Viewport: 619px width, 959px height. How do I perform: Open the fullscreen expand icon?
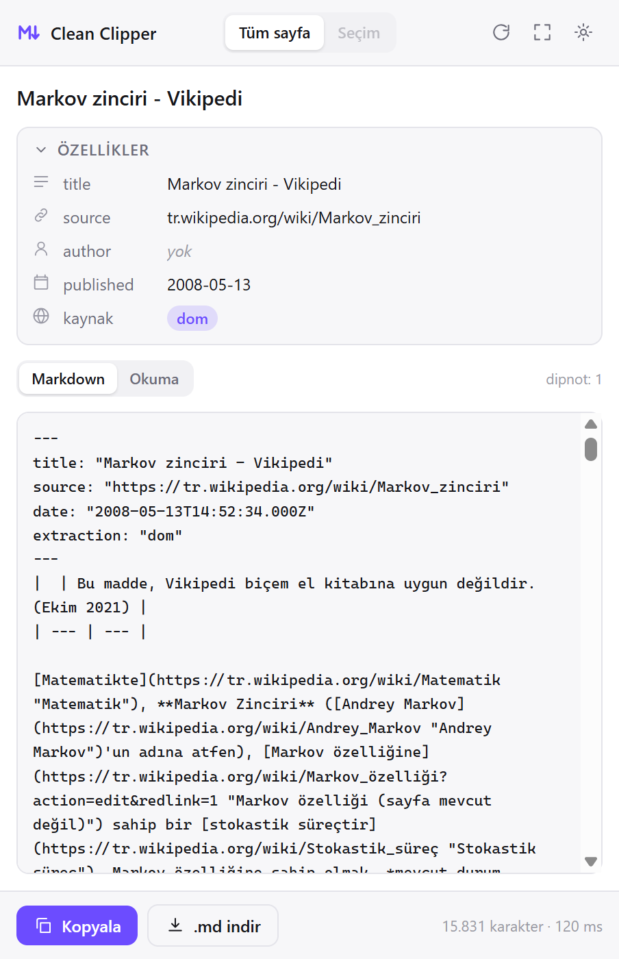[542, 32]
